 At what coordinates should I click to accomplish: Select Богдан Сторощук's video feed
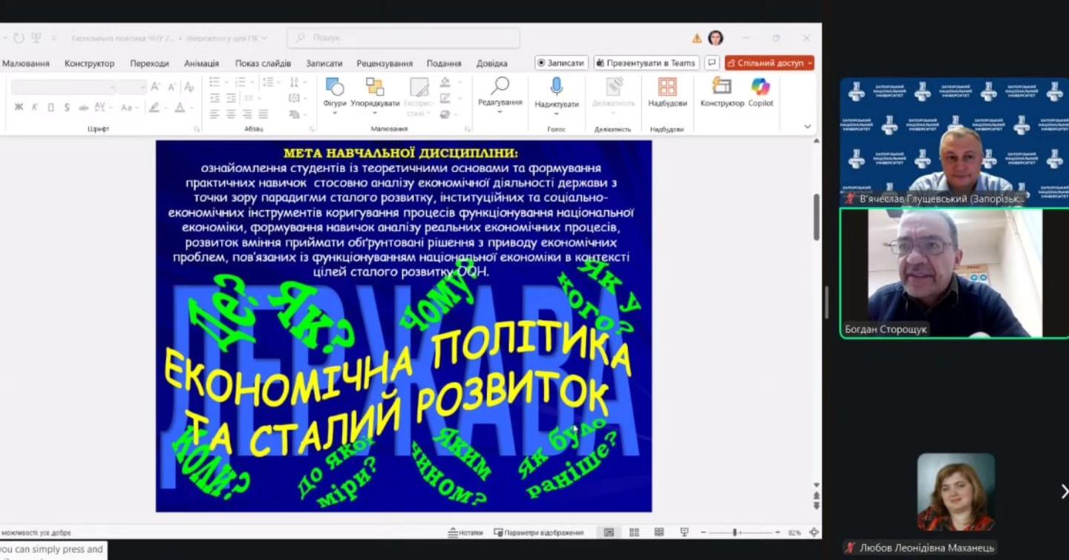(952, 273)
